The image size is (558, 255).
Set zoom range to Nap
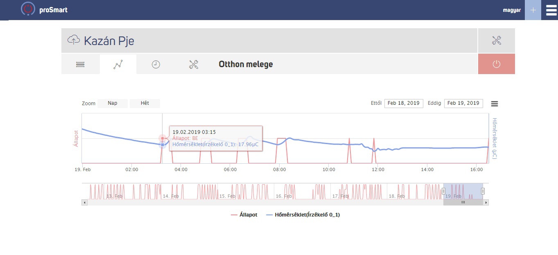(113, 103)
